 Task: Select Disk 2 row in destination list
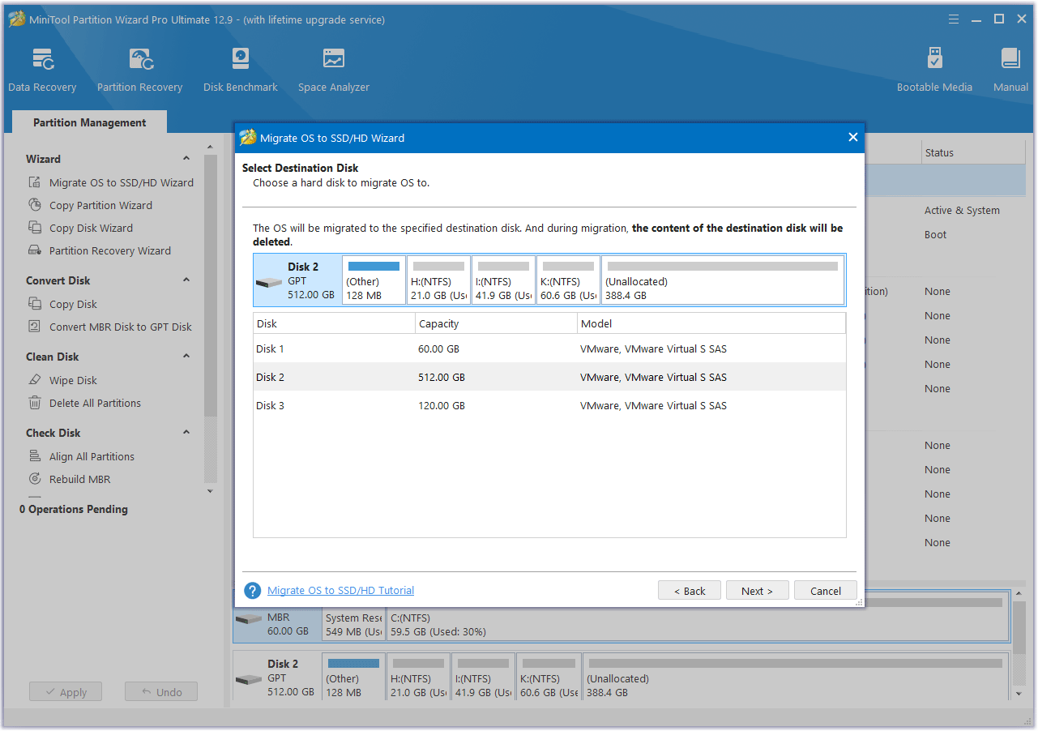[x=549, y=378]
